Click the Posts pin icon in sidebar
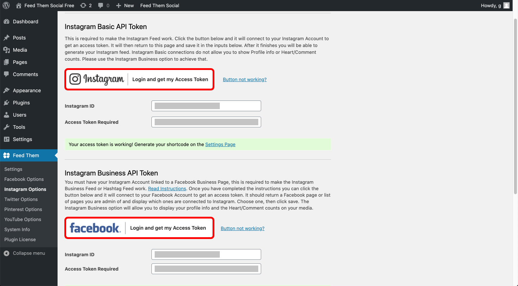The height and width of the screenshot is (286, 518). [6, 38]
